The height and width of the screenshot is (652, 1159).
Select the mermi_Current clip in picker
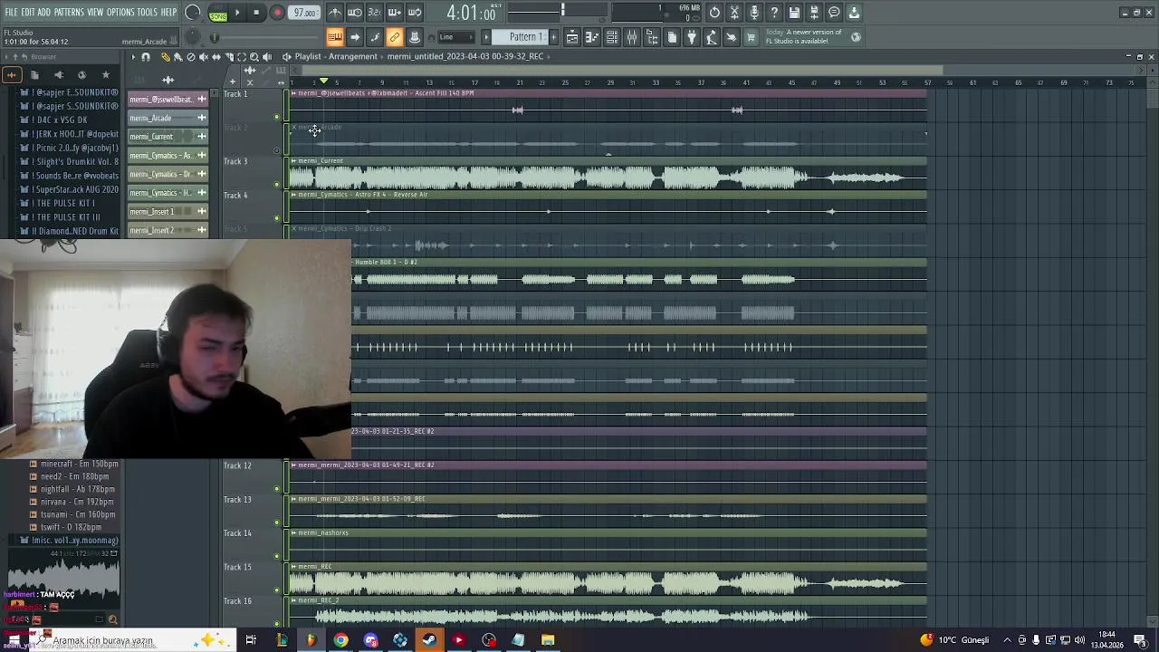(x=168, y=137)
